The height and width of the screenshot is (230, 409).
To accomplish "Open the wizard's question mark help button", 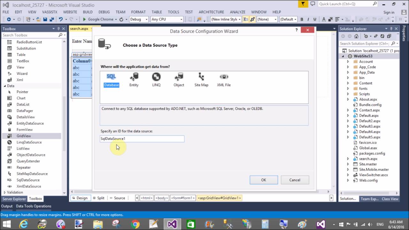I will point(297,30).
